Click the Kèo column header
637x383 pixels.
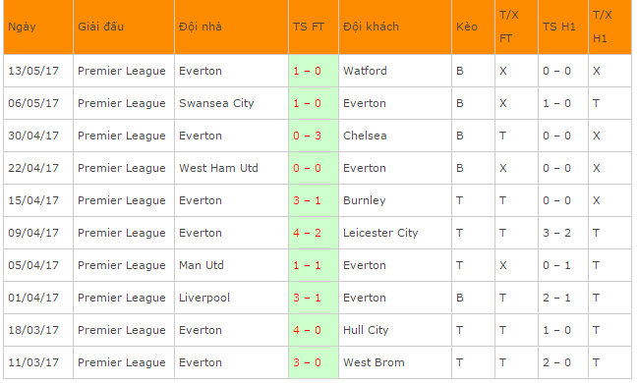pos(467,27)
